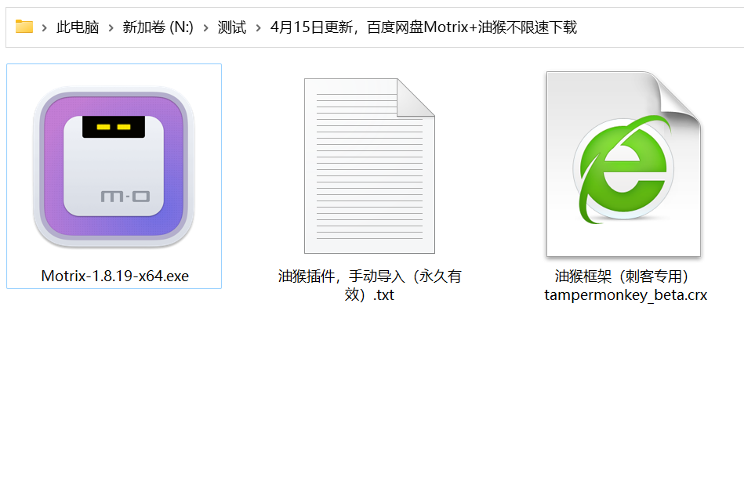Go to 此电脑 in breadcrumb path
The height and width of the screenshot is (484, 744).
(78, 27)
